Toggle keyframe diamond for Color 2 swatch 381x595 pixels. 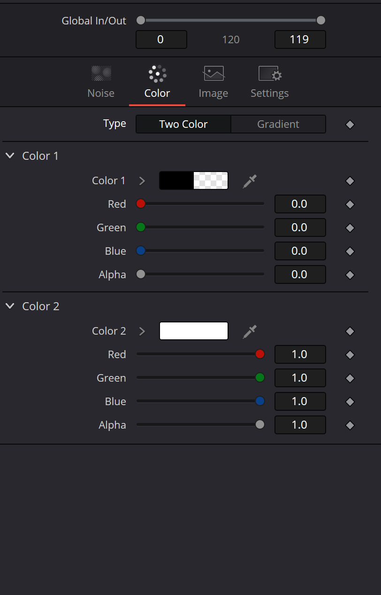[x=350, y=331]
